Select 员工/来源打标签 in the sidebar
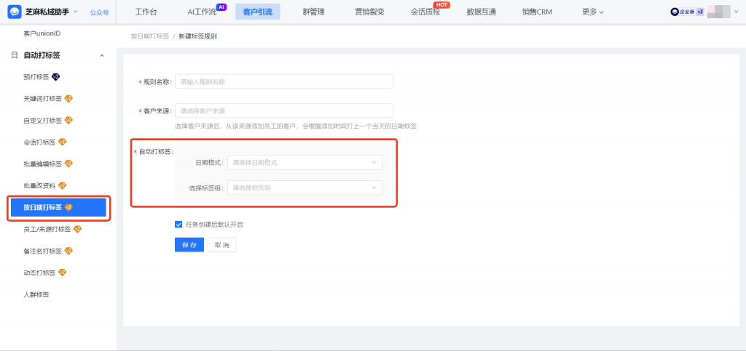The height and width of the screenshot is (351, 746). pos(47,230)
